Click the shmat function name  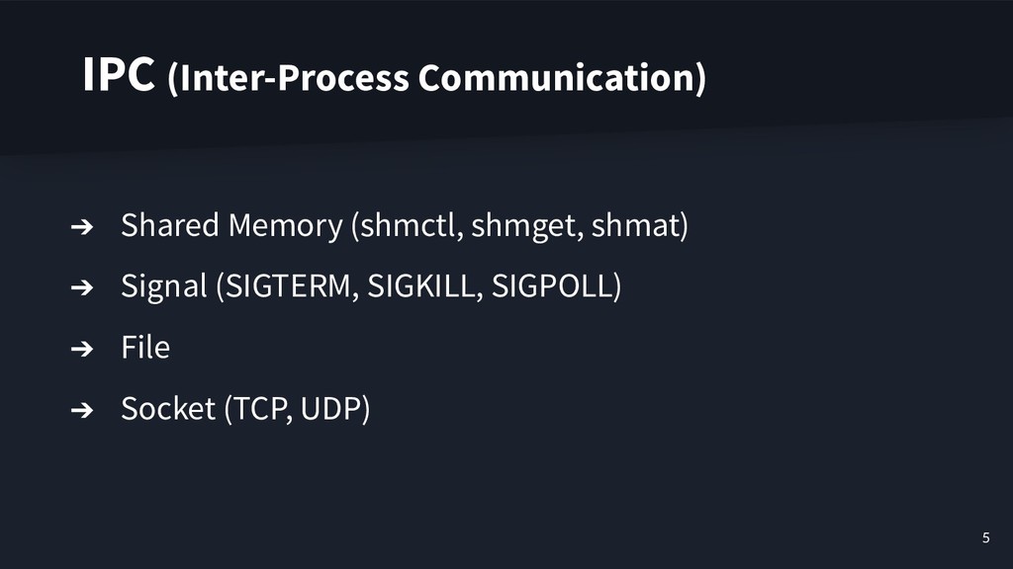tap(636, 225)
